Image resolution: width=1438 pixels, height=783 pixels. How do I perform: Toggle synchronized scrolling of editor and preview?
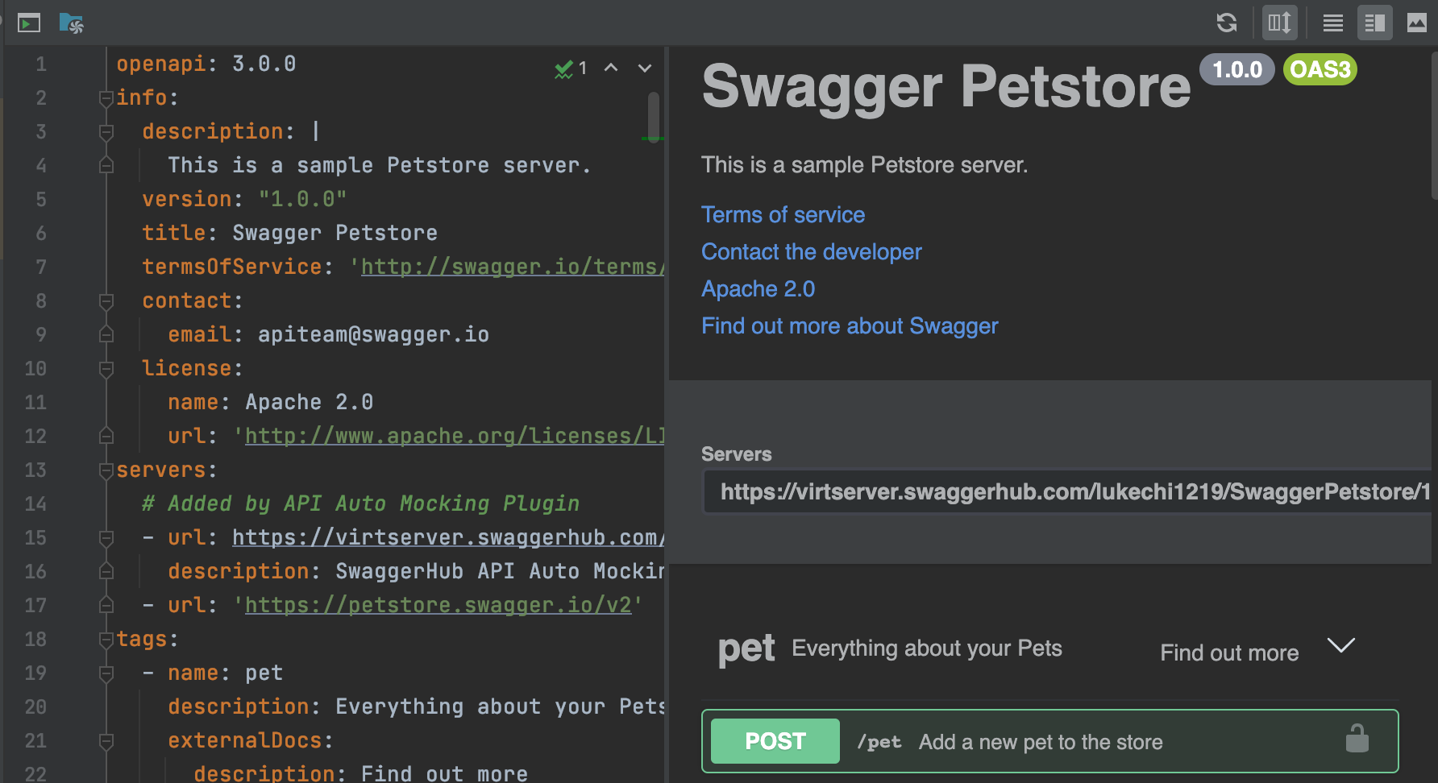click(1279, 23)
